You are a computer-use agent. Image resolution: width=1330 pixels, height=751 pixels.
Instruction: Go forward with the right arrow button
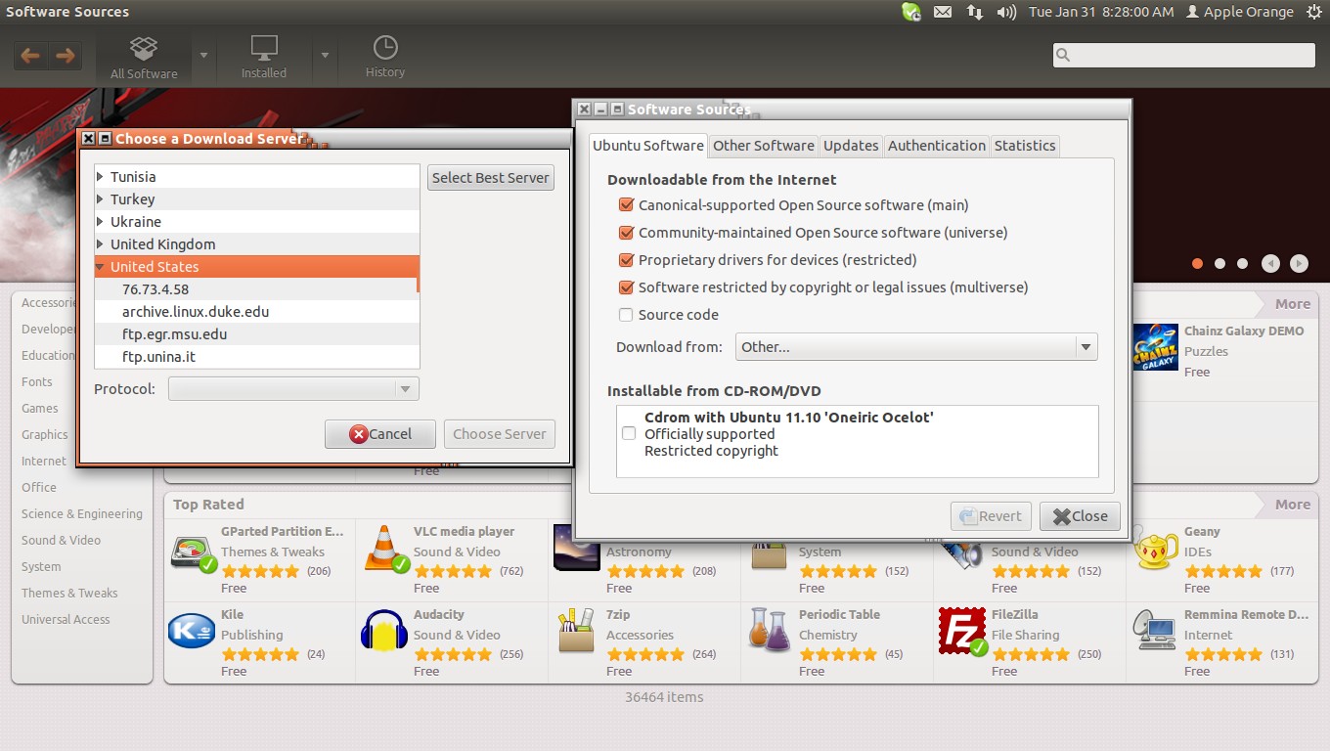point(65,56)
